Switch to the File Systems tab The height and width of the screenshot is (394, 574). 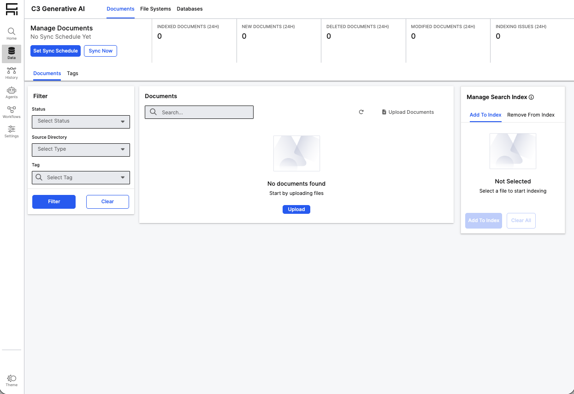click(155, 9)
